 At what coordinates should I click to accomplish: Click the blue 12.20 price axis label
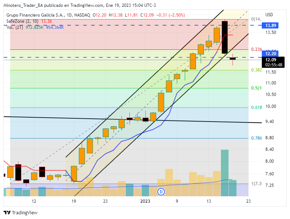(270, 54)
